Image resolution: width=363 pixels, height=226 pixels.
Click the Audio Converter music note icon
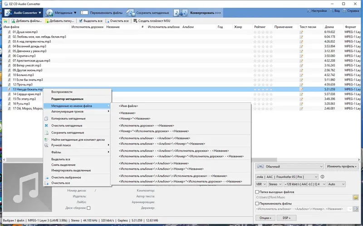[8, 13]
